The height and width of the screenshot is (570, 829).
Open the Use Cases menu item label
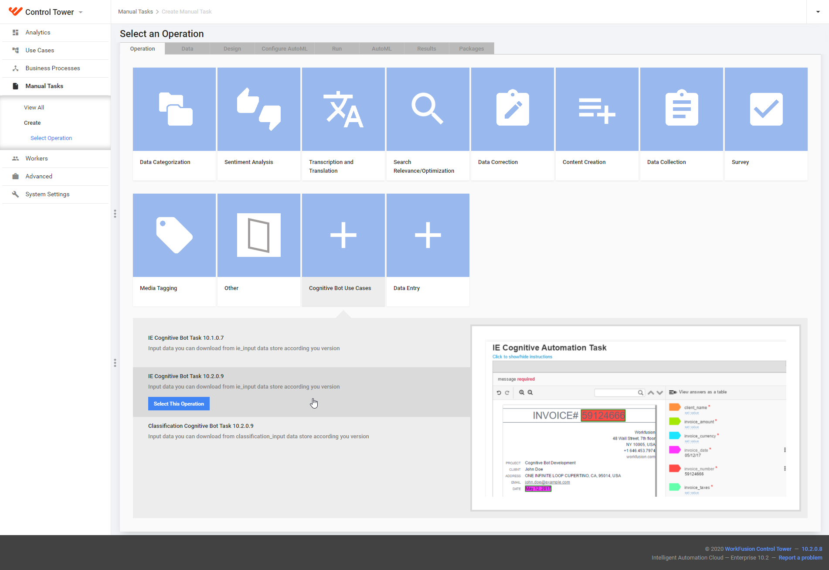point(40,50)
